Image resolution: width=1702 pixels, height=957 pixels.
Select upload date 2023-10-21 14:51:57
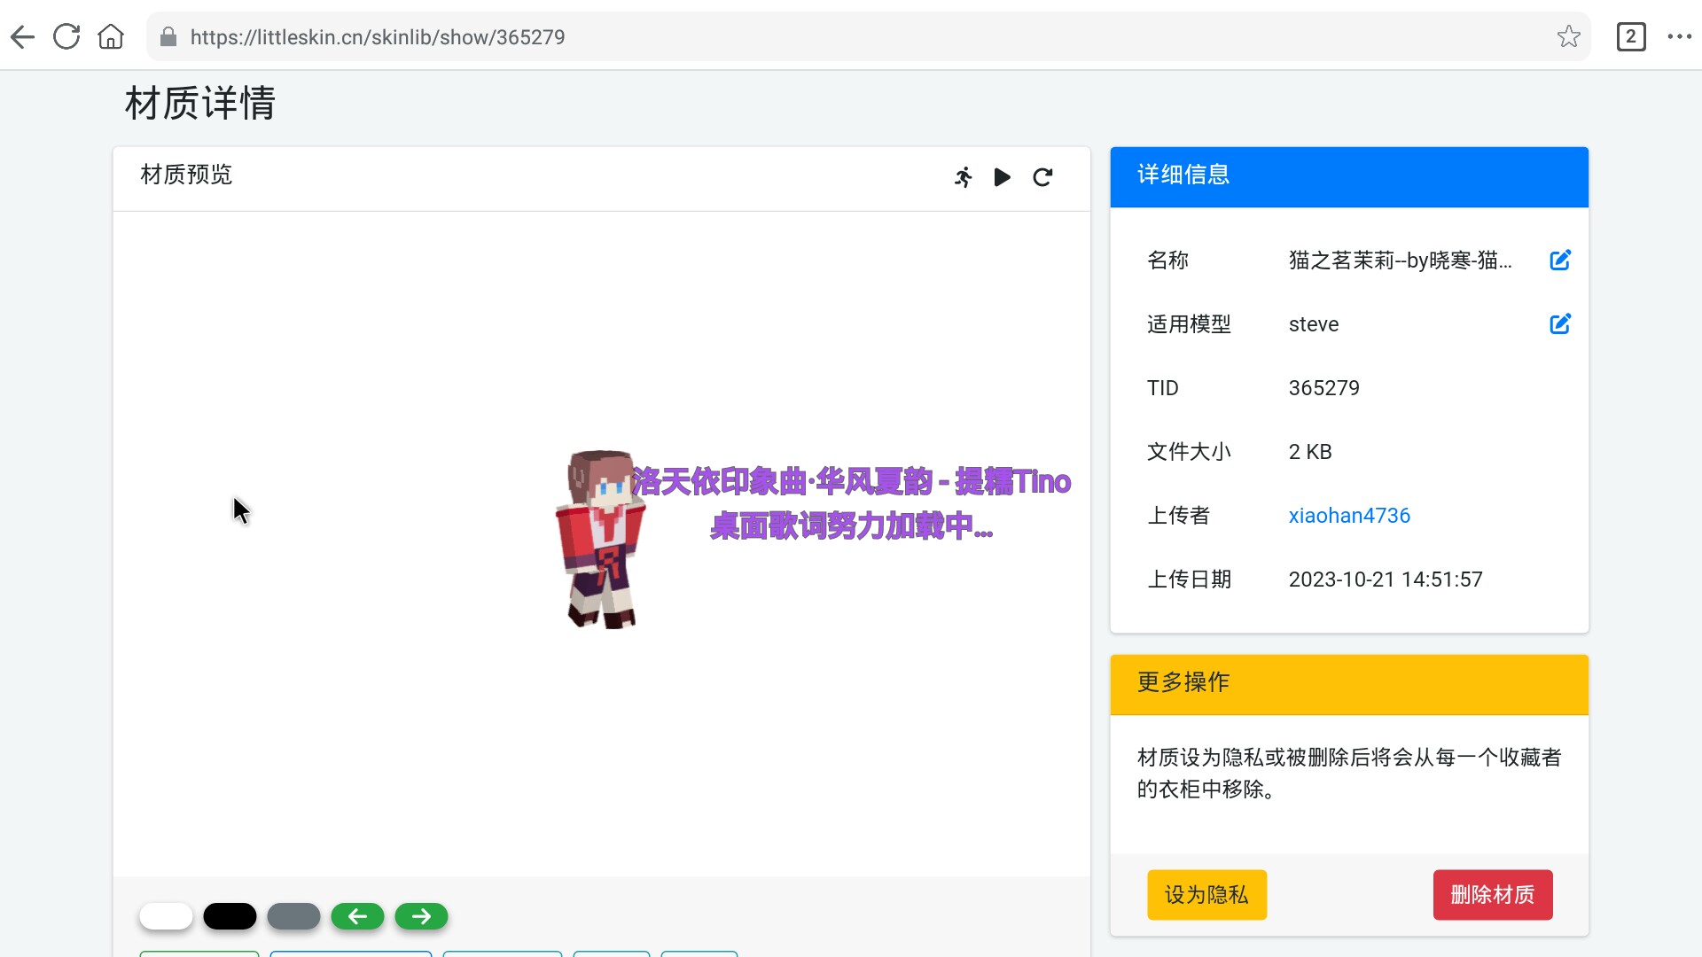(1386, 580)
